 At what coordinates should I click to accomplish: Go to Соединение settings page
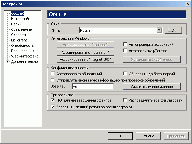click(21, 29)
